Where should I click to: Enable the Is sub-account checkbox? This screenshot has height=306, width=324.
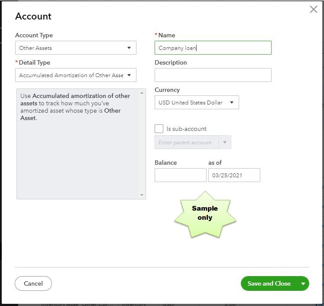pos(159,129)
